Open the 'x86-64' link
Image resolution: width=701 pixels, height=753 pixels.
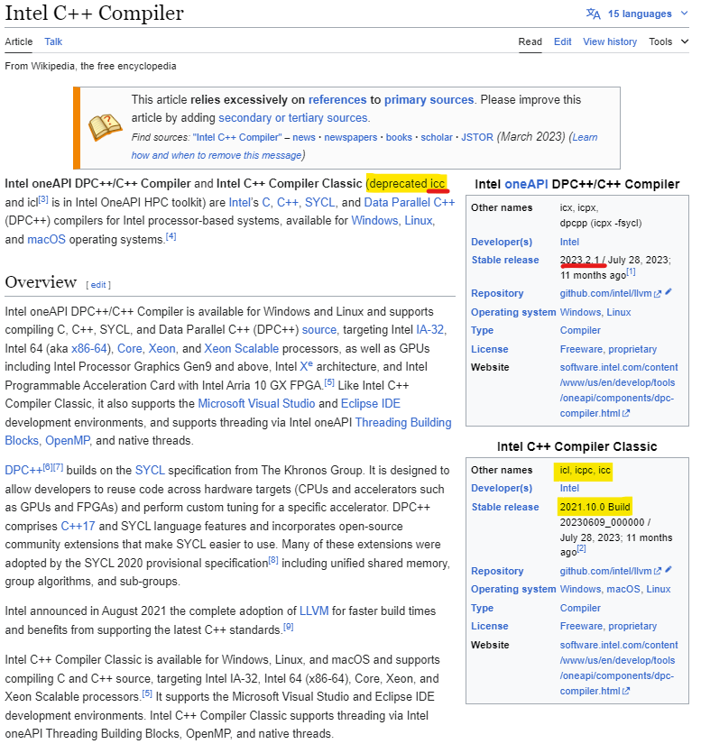pyautogui.click(x=89, y=349)
